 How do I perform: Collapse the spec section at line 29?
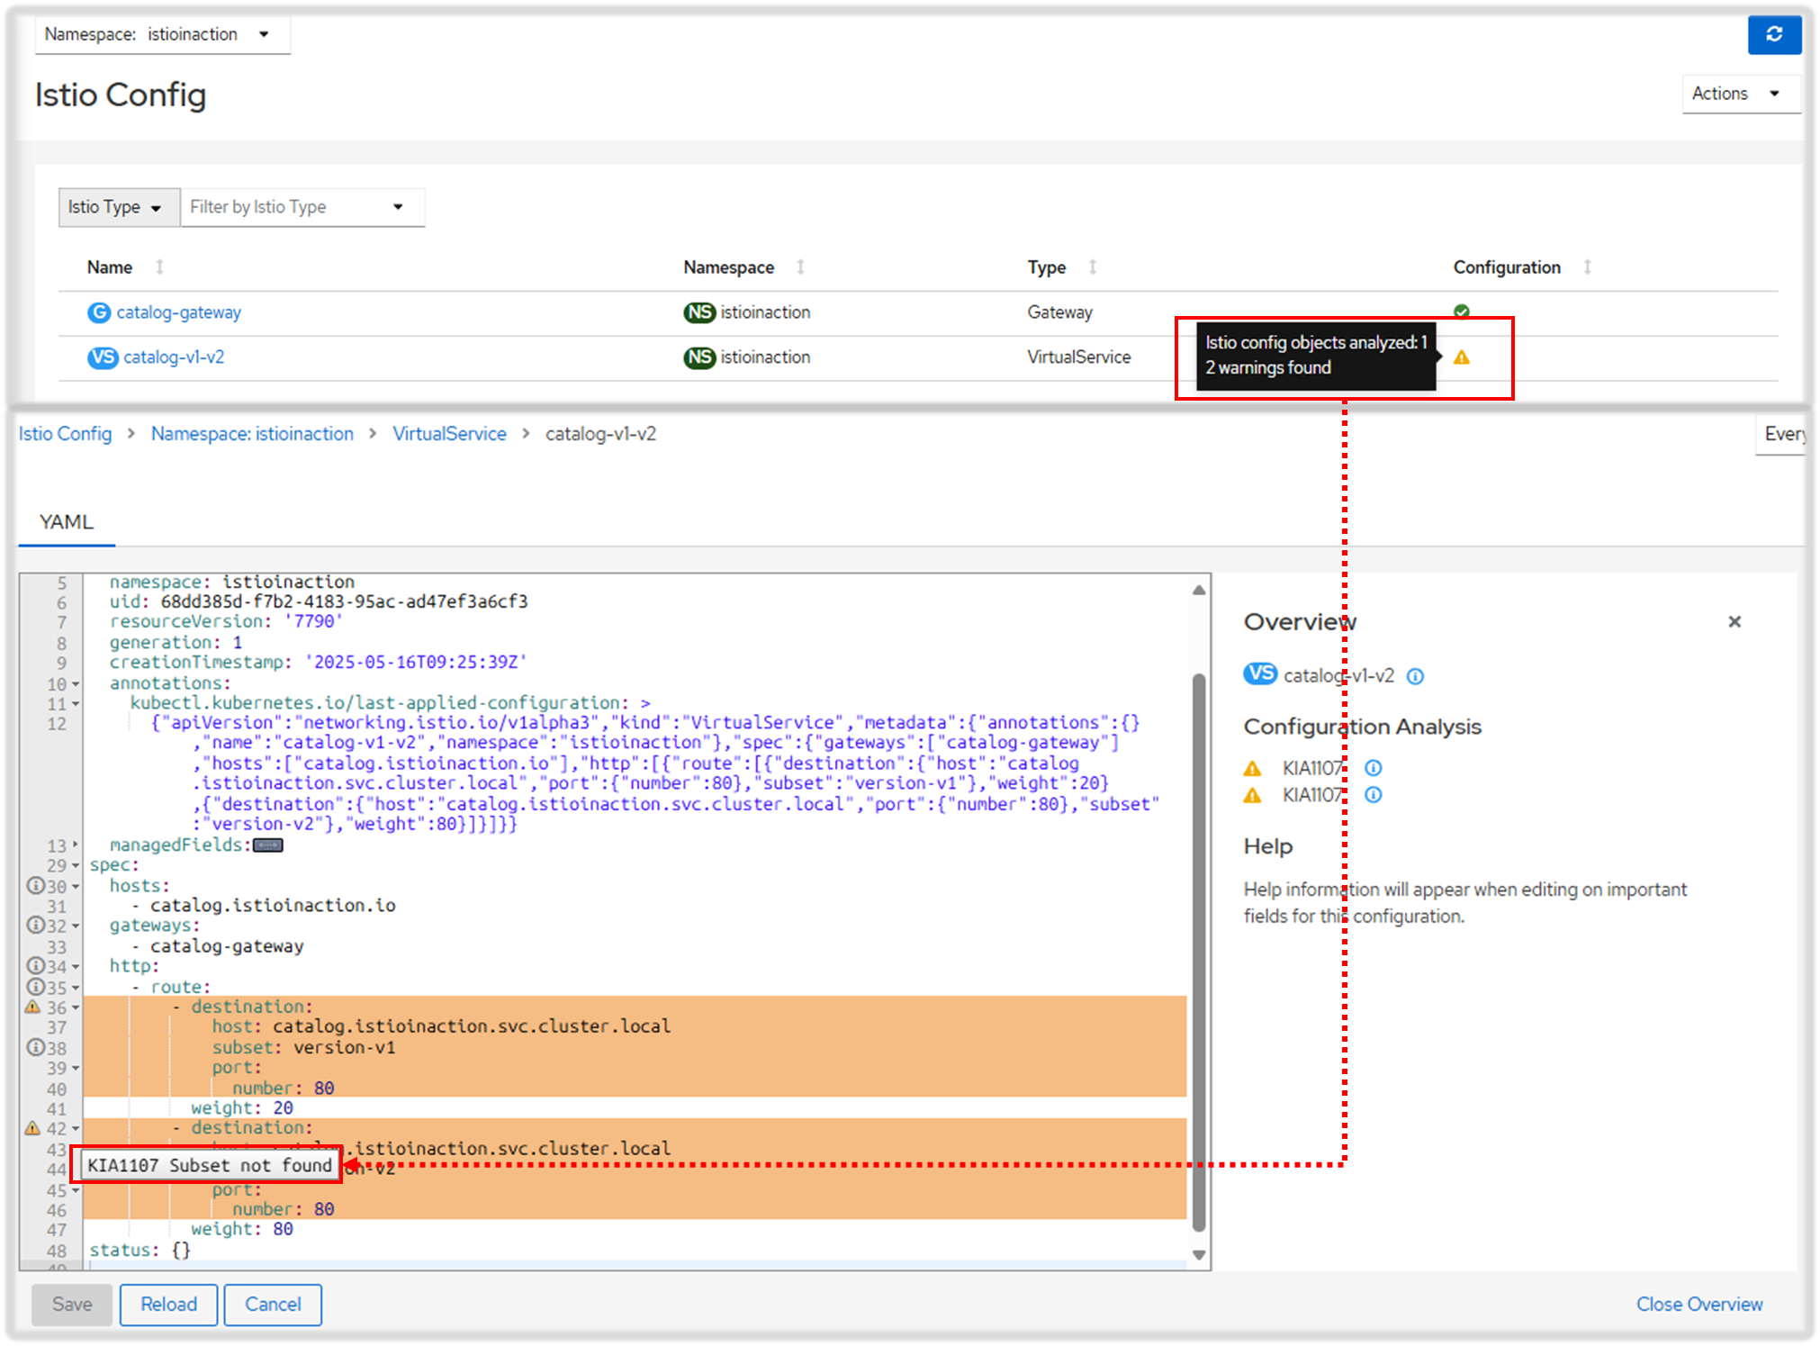click(x=76, y=865)
